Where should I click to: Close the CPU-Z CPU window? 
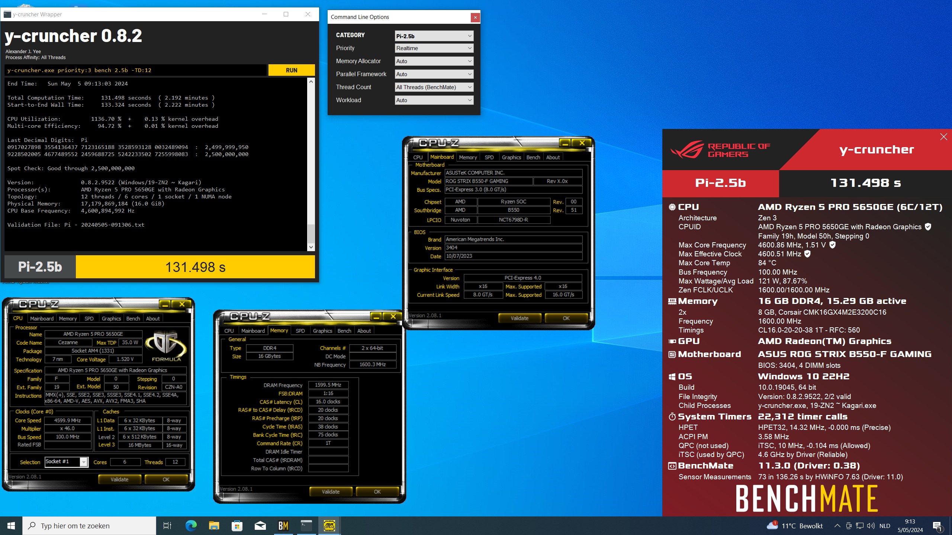point(182,304)
